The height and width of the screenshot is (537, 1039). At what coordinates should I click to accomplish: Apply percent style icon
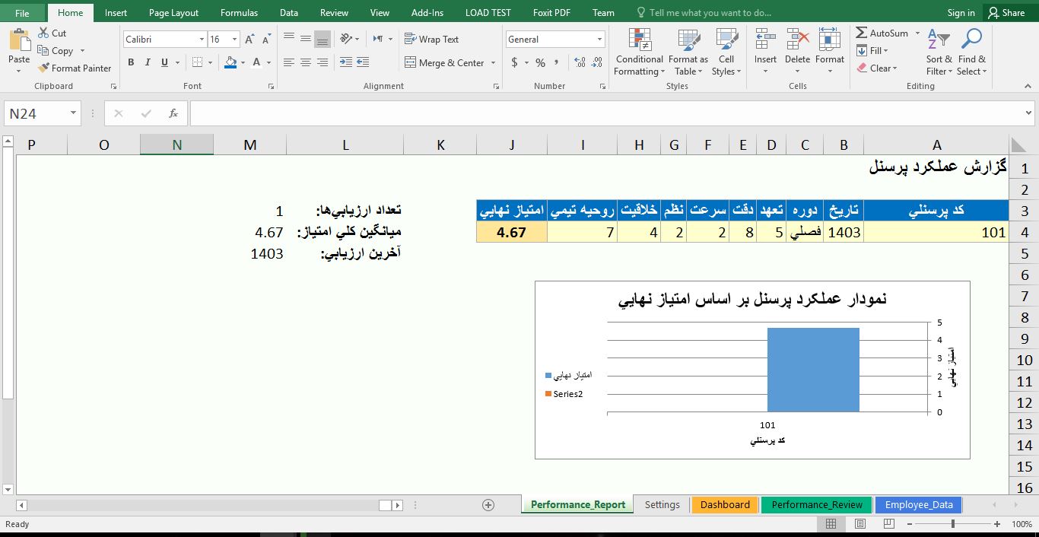540,62
